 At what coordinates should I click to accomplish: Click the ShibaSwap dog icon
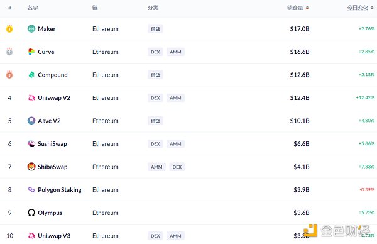point(31,167)
